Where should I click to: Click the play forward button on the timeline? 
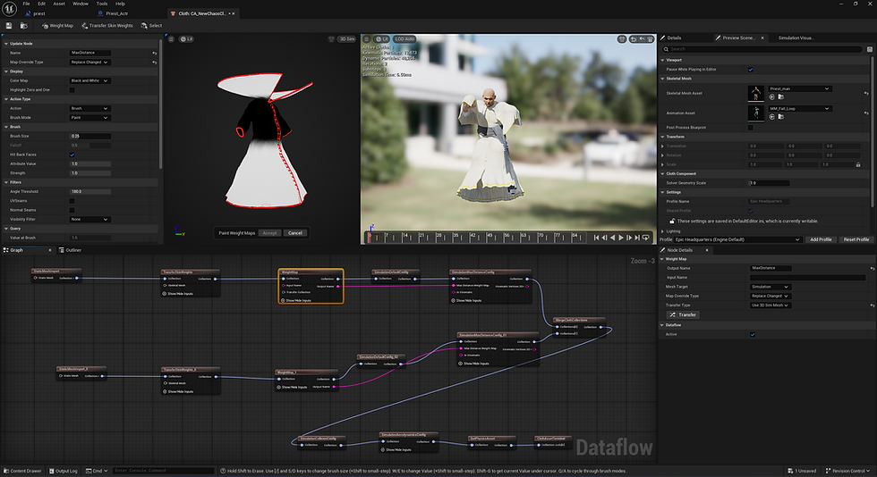coord(621,238)
